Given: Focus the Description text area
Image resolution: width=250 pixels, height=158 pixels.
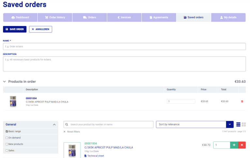Looking at the screenshot, I should [x=124, y=64].
